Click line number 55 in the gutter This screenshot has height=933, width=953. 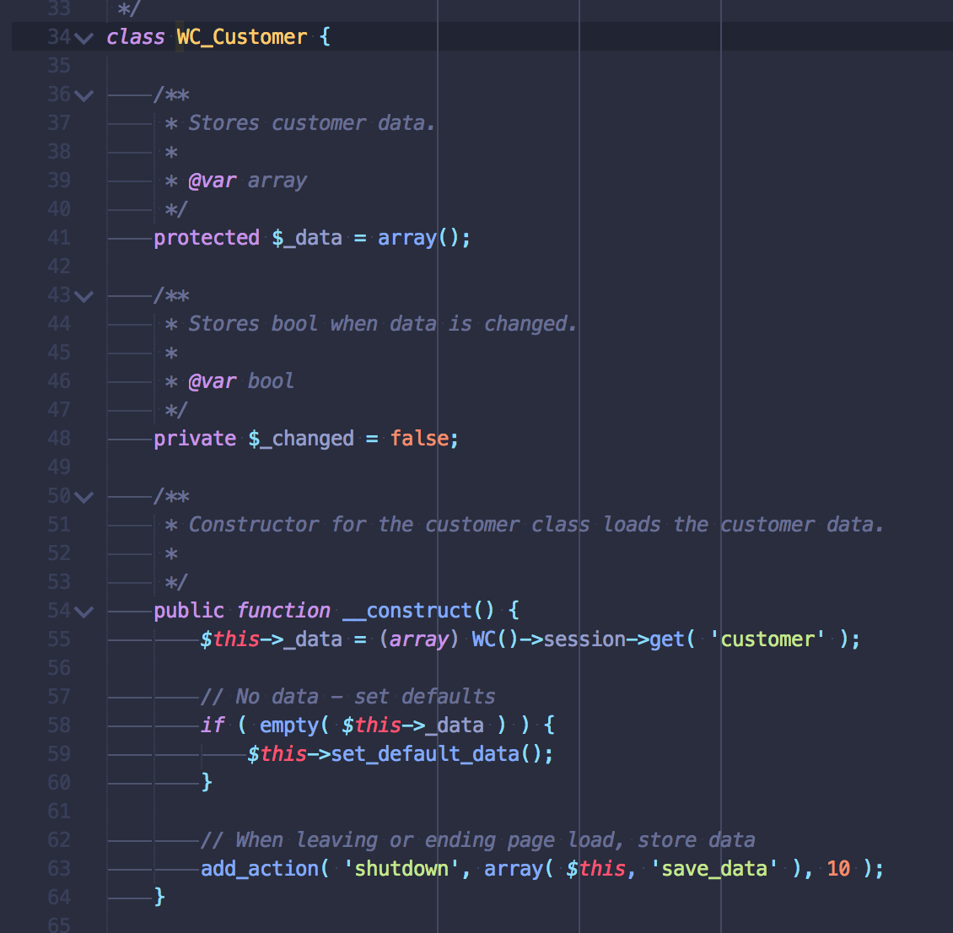pos(59,639)
